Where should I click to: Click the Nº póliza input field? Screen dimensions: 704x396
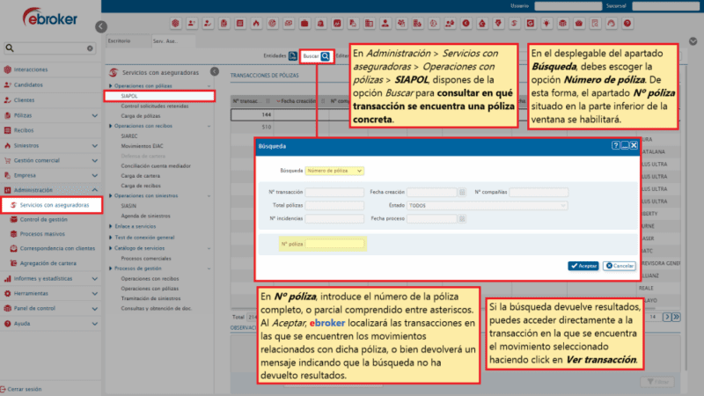(334, 244)
